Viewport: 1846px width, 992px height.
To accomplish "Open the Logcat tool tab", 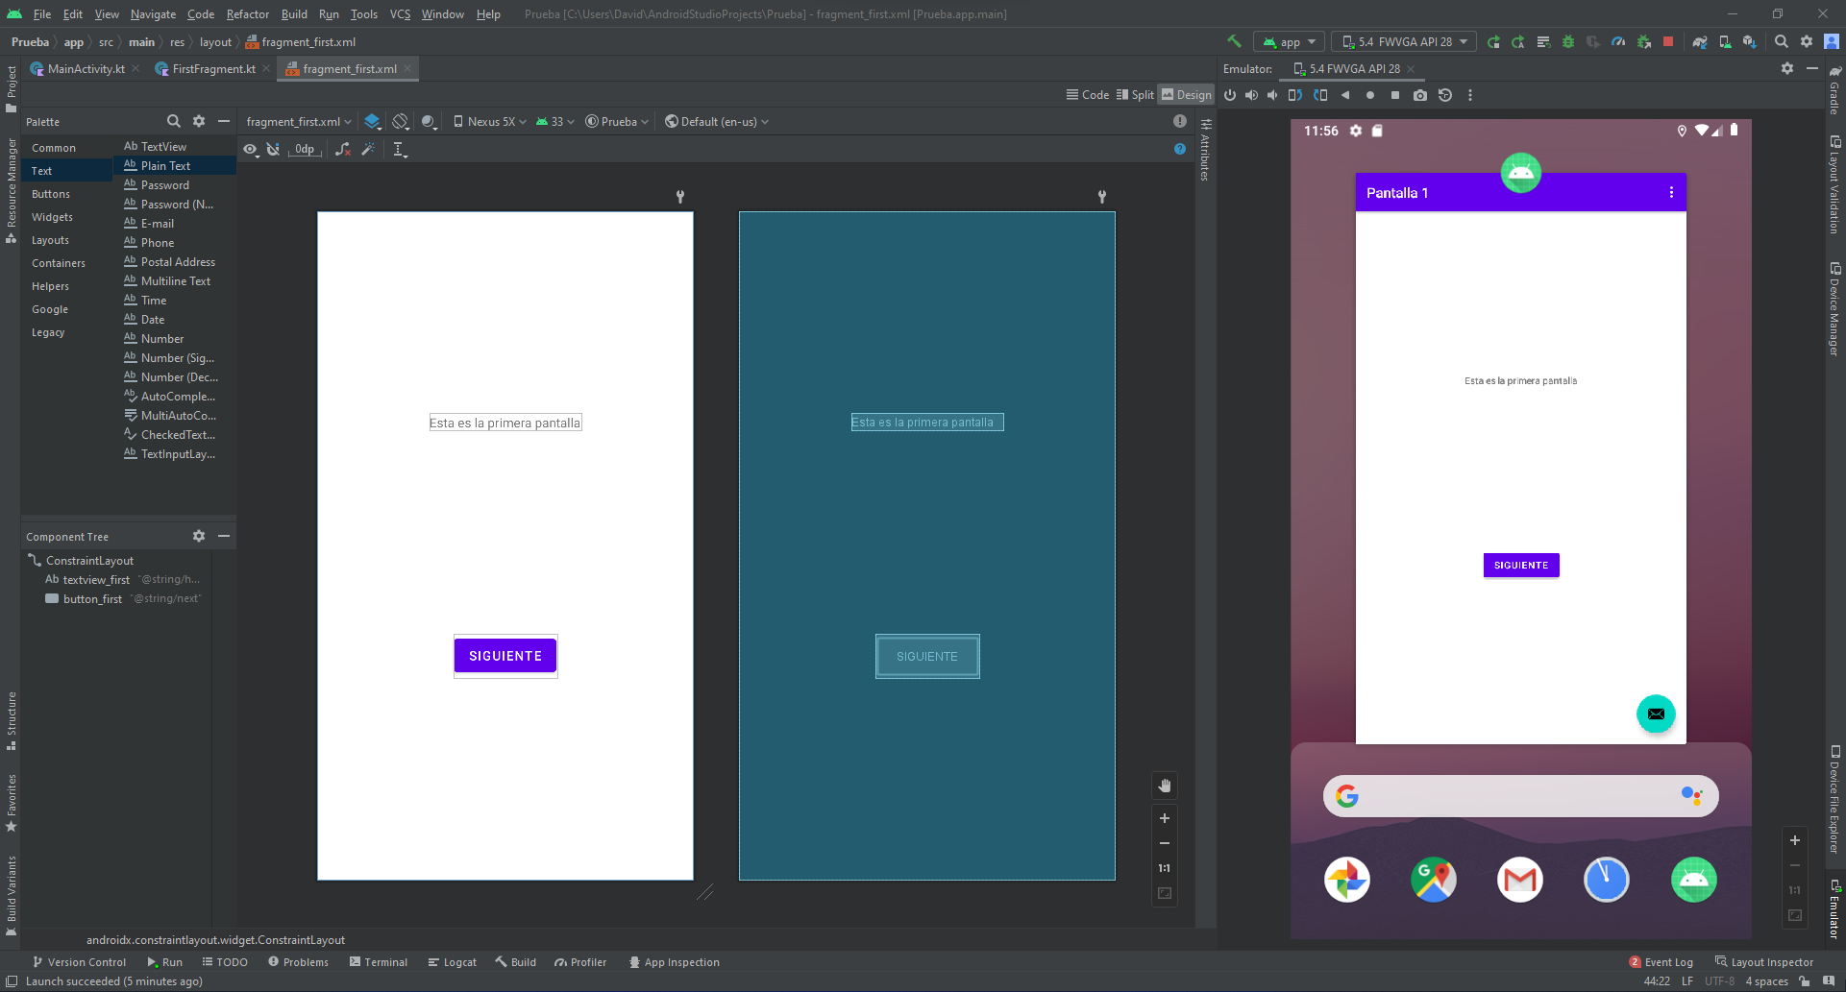I will [452, 961].
